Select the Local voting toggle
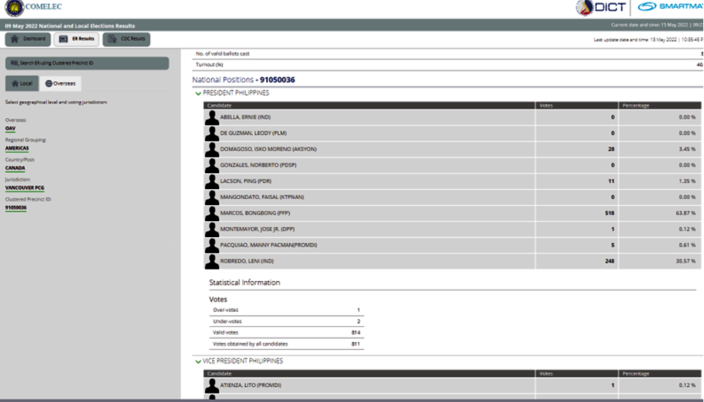 click(x=22, y=84)
